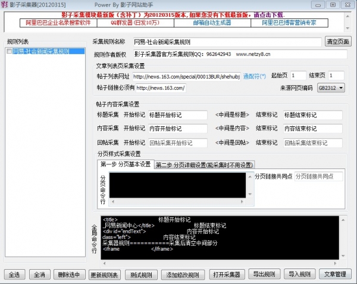This screenshot has height=284, width=357.
Task: Click the 打开采集器 button
Action: [x=227, y=274]
